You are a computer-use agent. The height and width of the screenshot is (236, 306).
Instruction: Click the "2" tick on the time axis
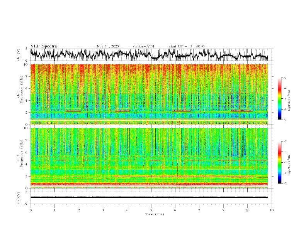(x=79, y=210)
